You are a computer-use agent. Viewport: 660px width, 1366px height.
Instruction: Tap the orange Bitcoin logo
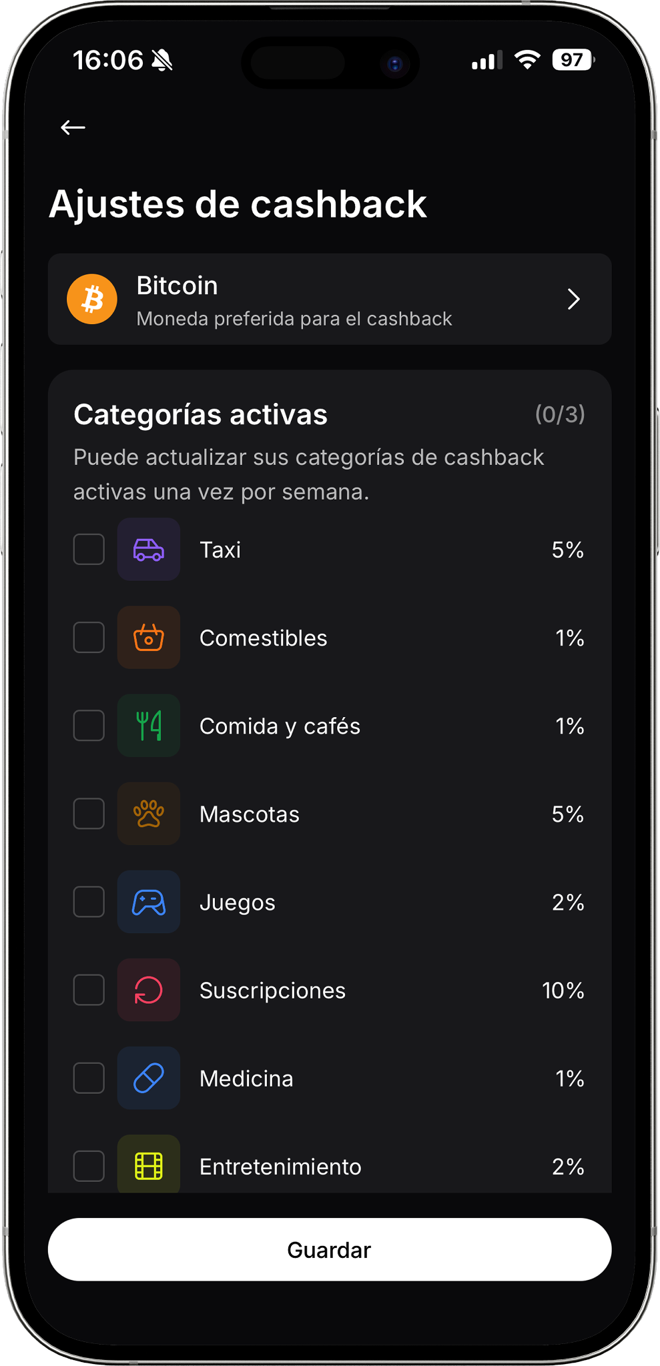pyautogui.click(x=92, y=299)
